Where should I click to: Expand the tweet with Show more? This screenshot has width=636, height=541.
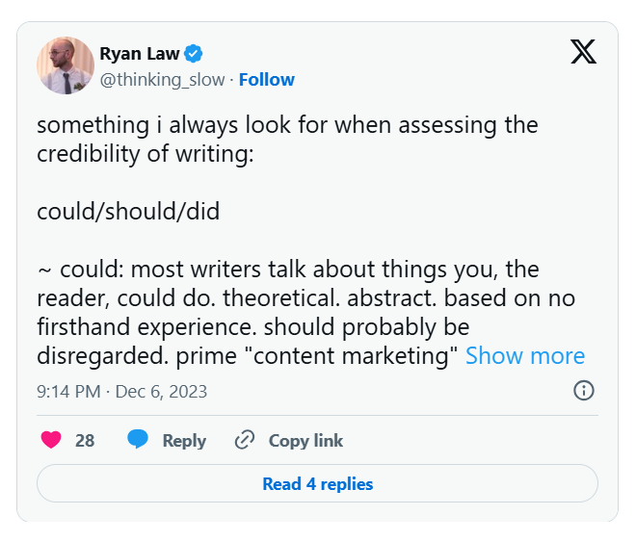pos(525,355)
